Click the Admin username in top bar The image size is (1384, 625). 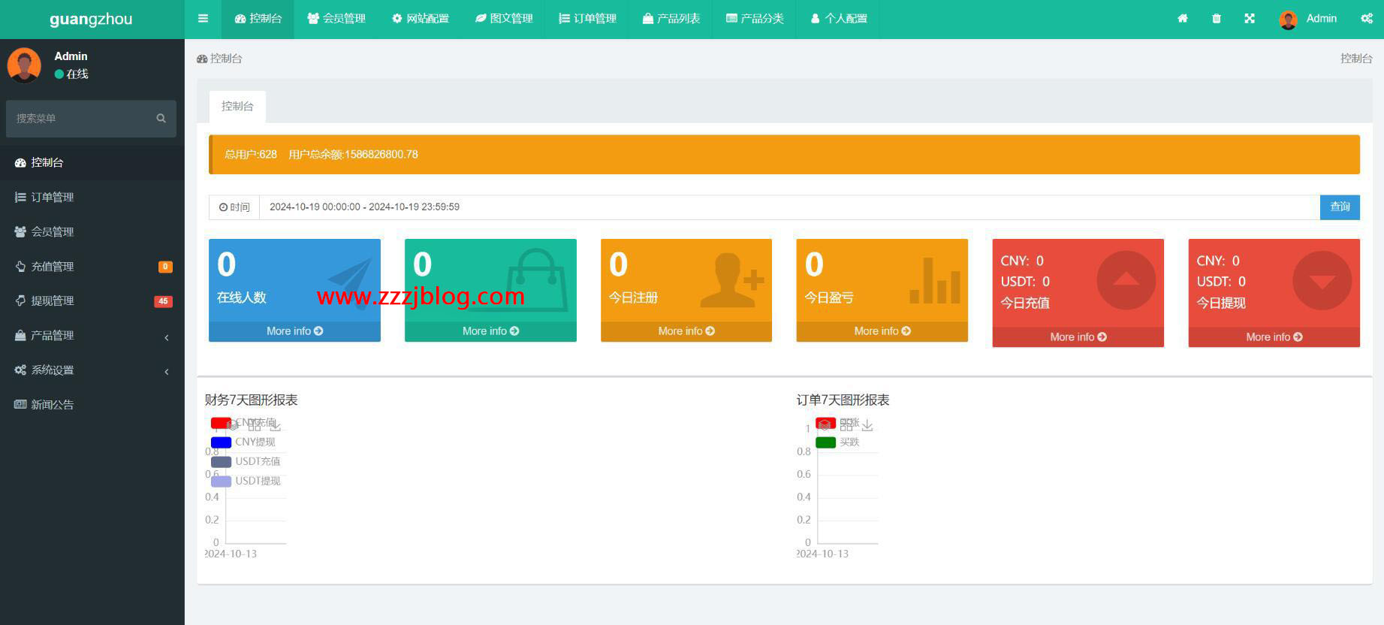[1322, 19]
